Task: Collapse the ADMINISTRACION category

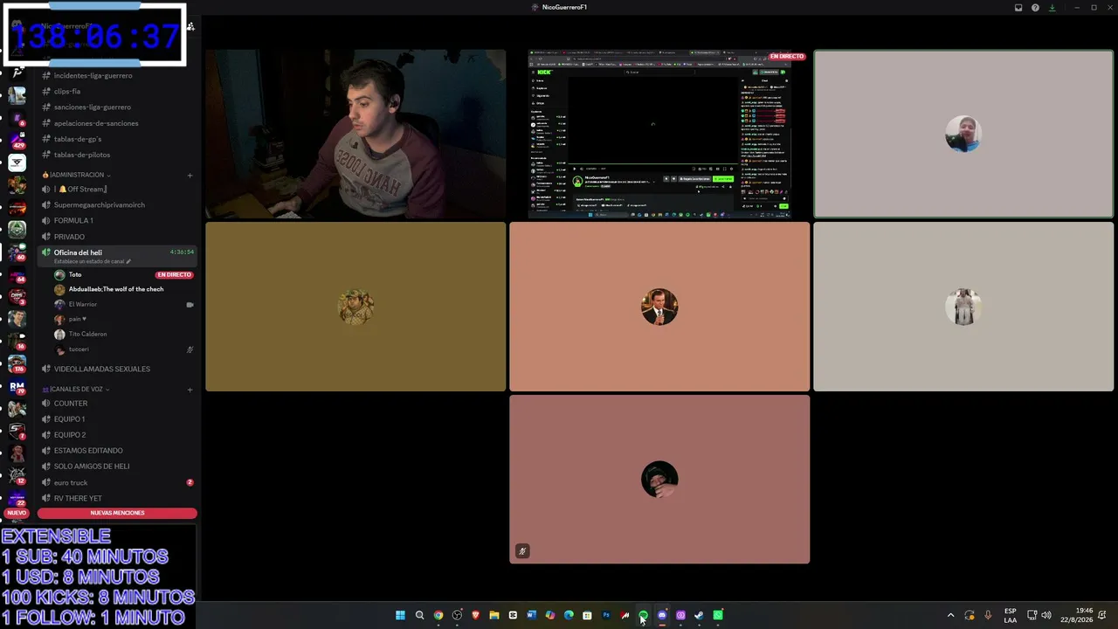Action: tap(78, 175)
